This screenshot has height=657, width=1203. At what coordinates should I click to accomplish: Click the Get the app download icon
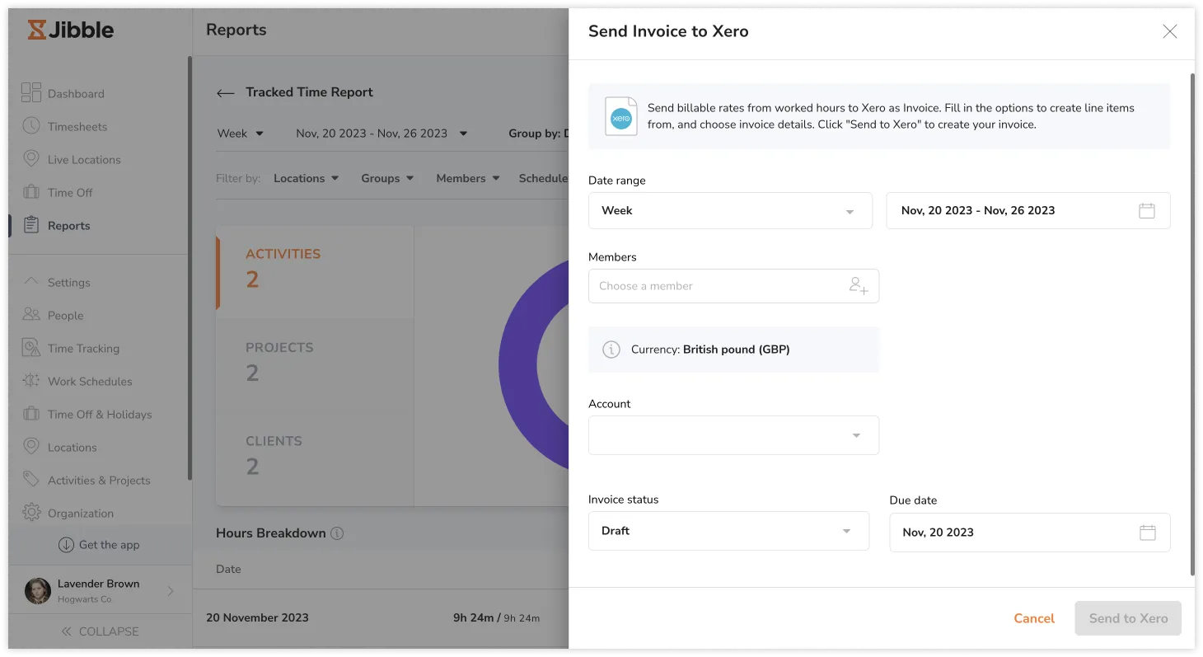click(66, 545)
